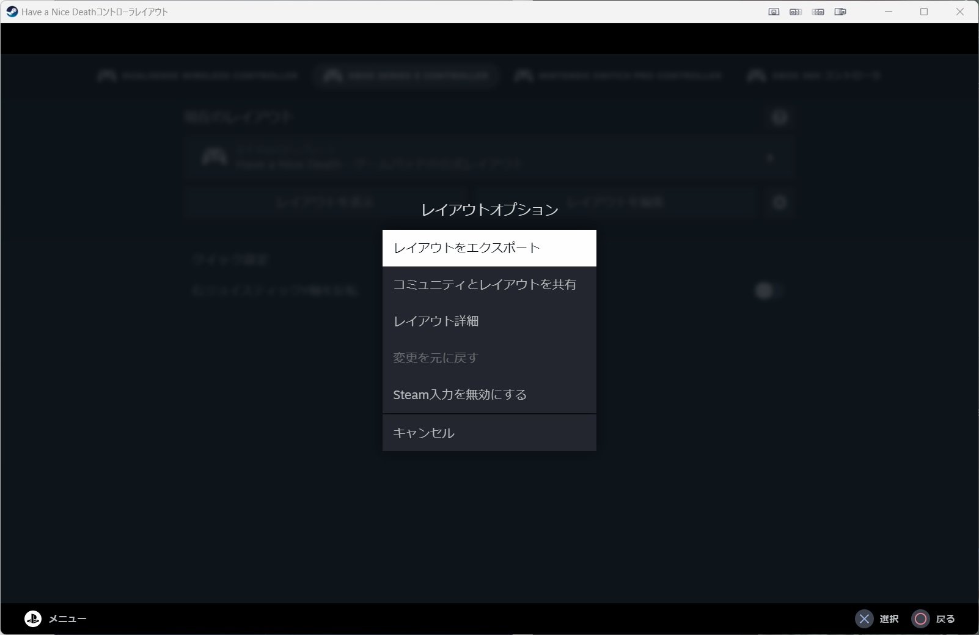
Task: Close the controller layout window
Action: pyautogui.click(x=960, y=12)
